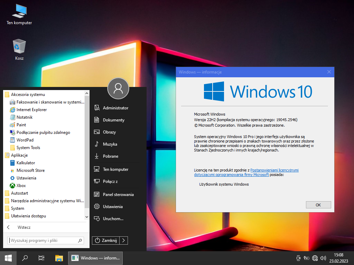Open the Postanowieniami licencyjnymi license link
Screen dimensions: 354x265
pos(274,170)
